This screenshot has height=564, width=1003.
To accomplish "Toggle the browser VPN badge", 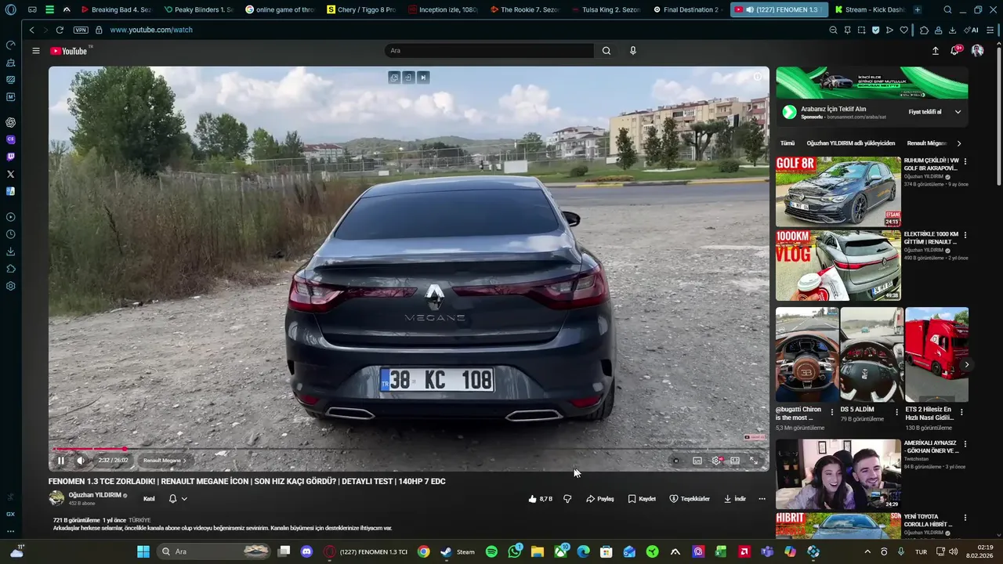I will pyautogui.click(x=81, y=30).
